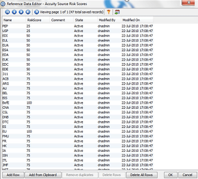198x179 pixels.
Task: Click modified date in JMF row
Action: (x=137, y=165)
